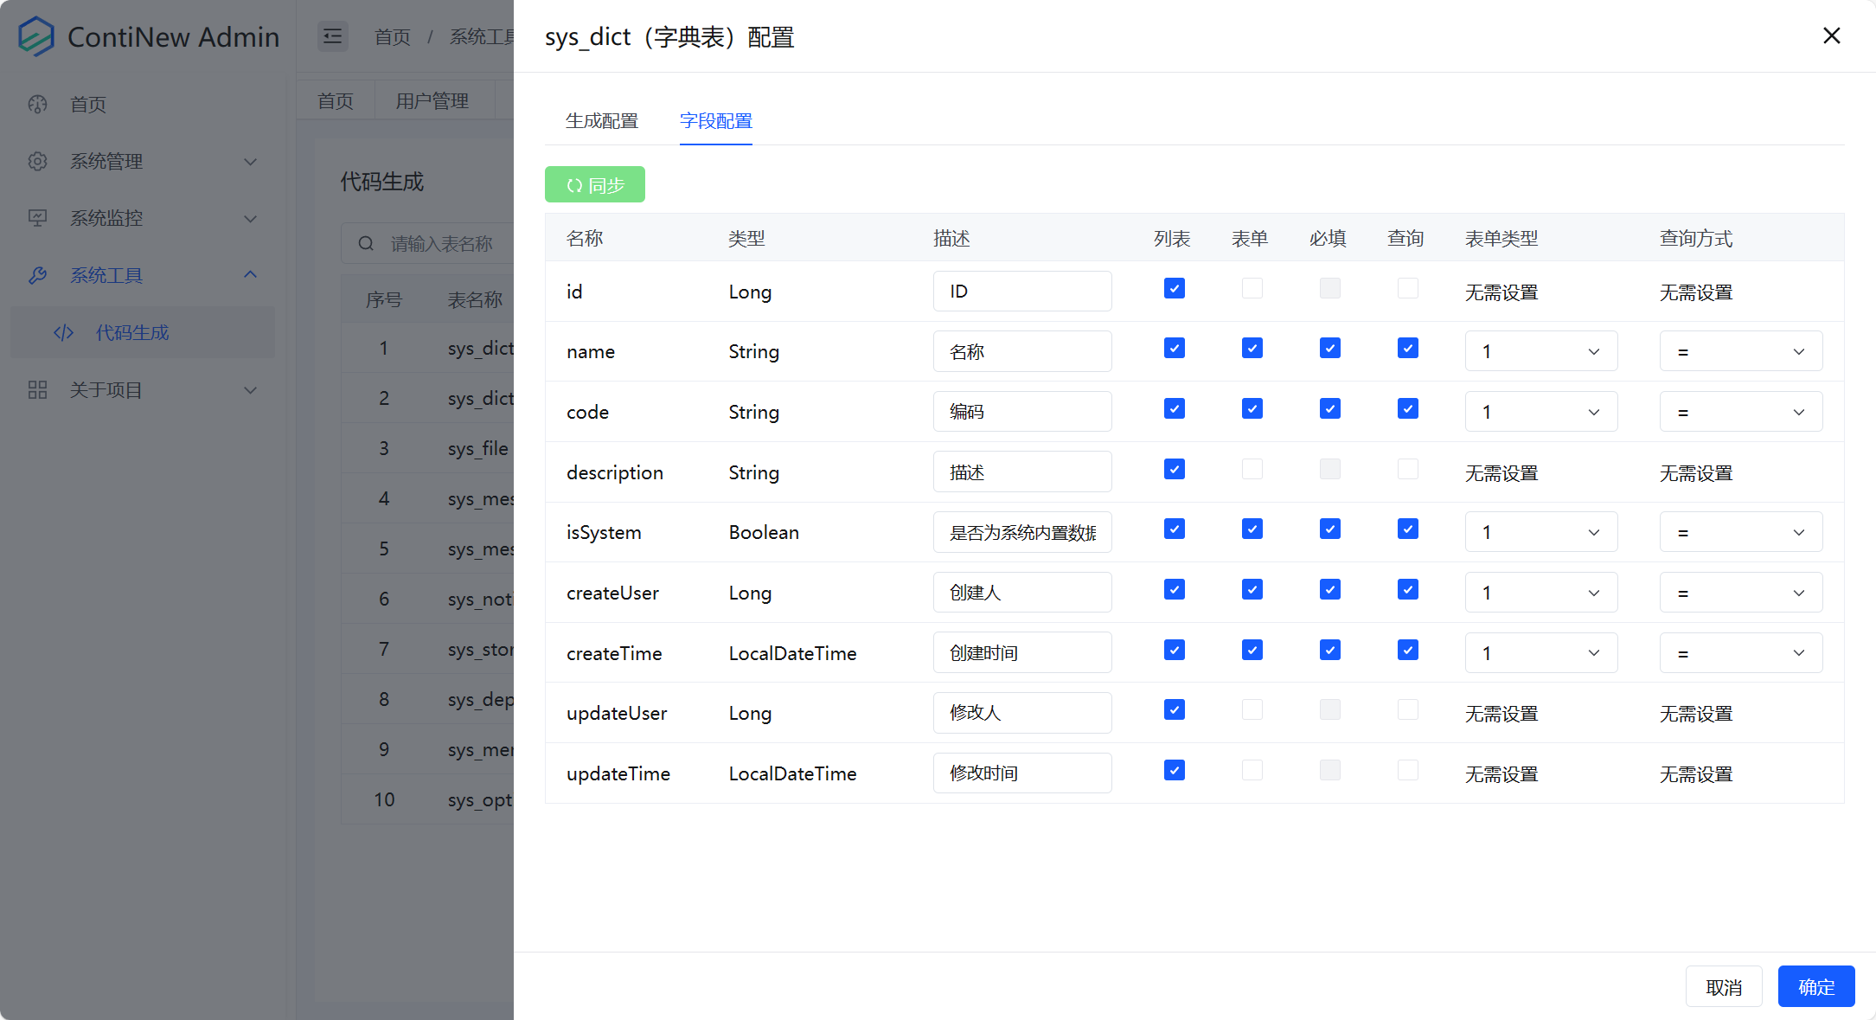Click the 关于项目 grid icon

[x=37, y=389]
